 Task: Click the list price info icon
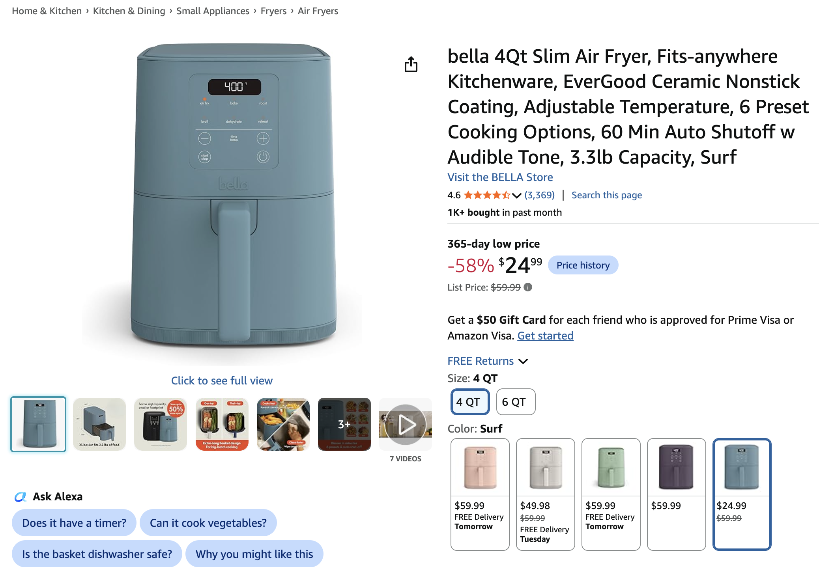pos(528,287)
